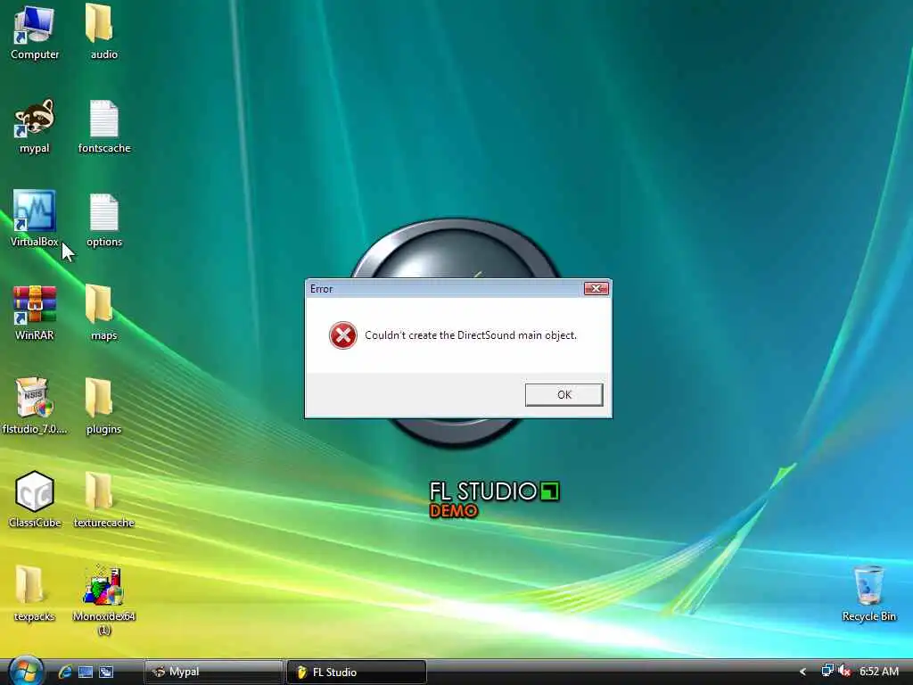Screen dimensions: 913x685
Task: Click the red error X icon in dialog
Action: tap(343, 335)
